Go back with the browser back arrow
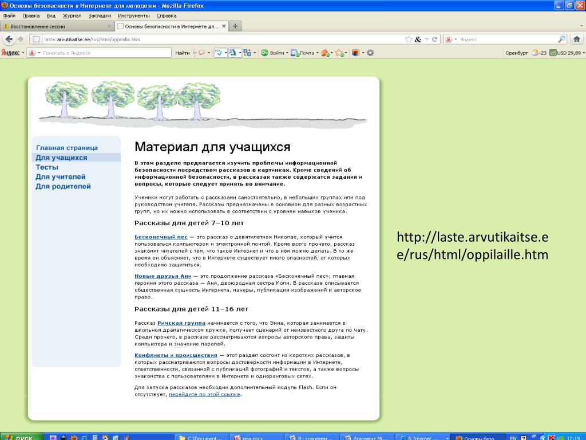586x440 pixels. point(9,40)
